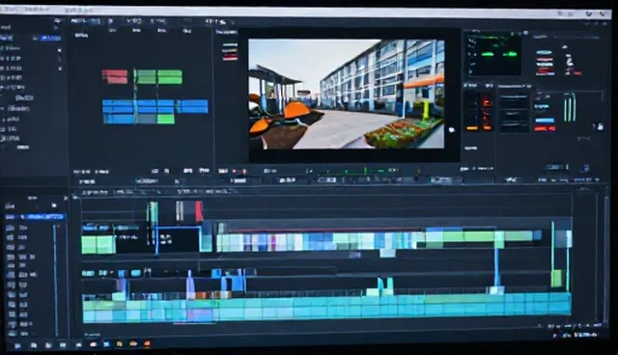Select the red clip on the top timeline track
This screenshot has height=355, width=618.
point(199,211)
